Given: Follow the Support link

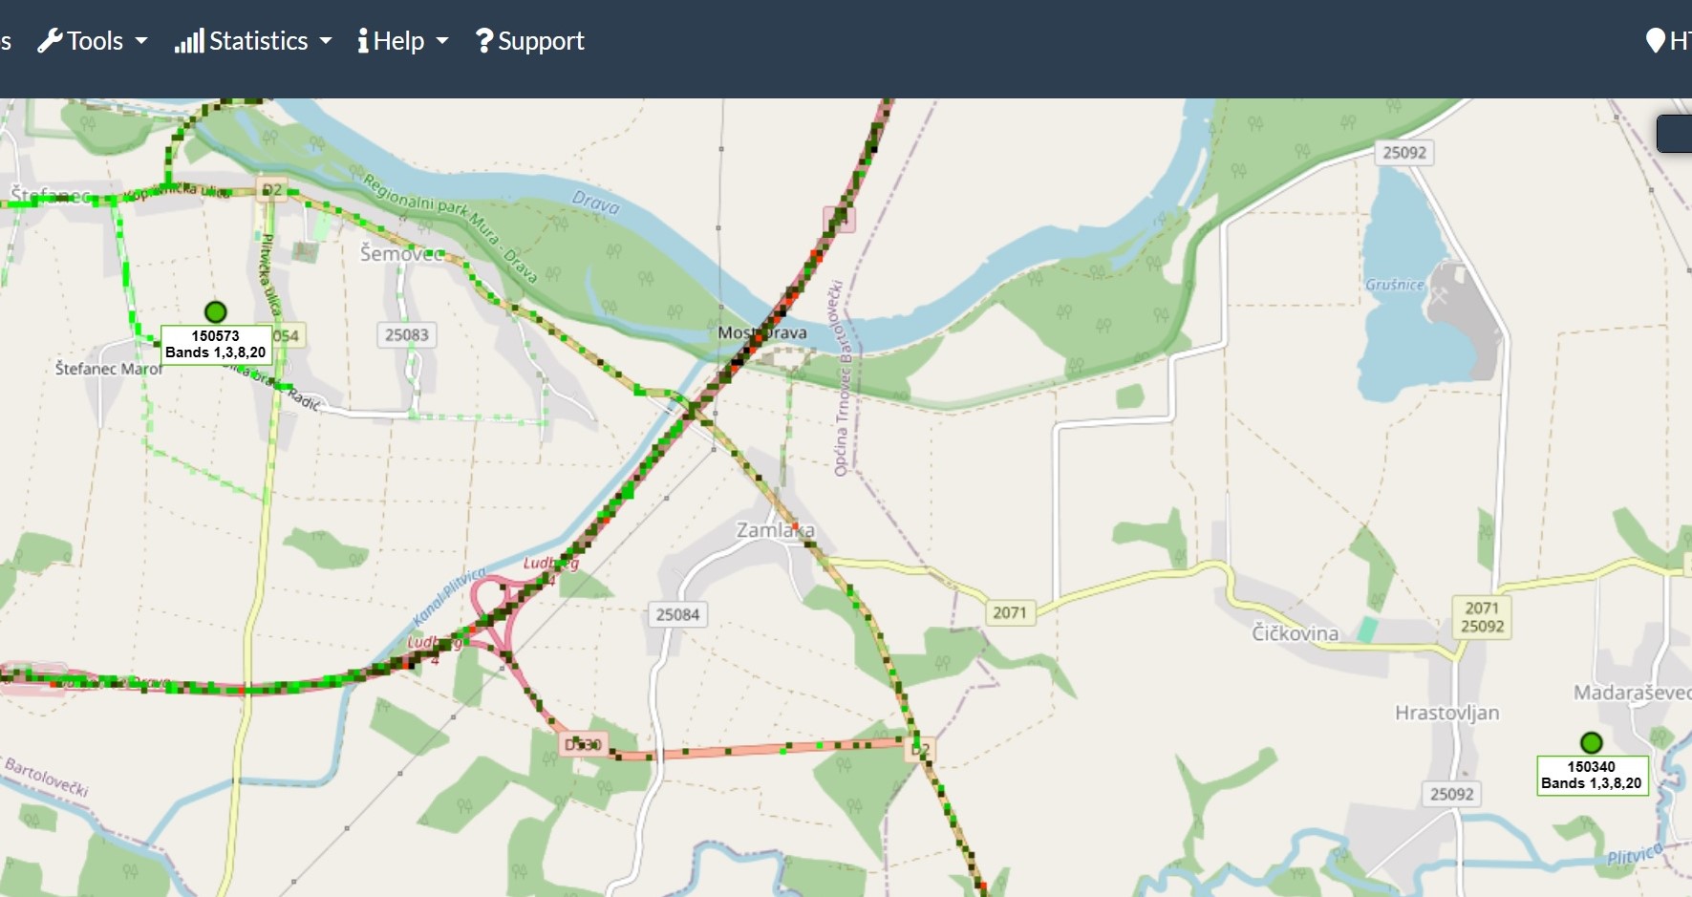Looking at the screenshot, I should click(x=529, y=41).
